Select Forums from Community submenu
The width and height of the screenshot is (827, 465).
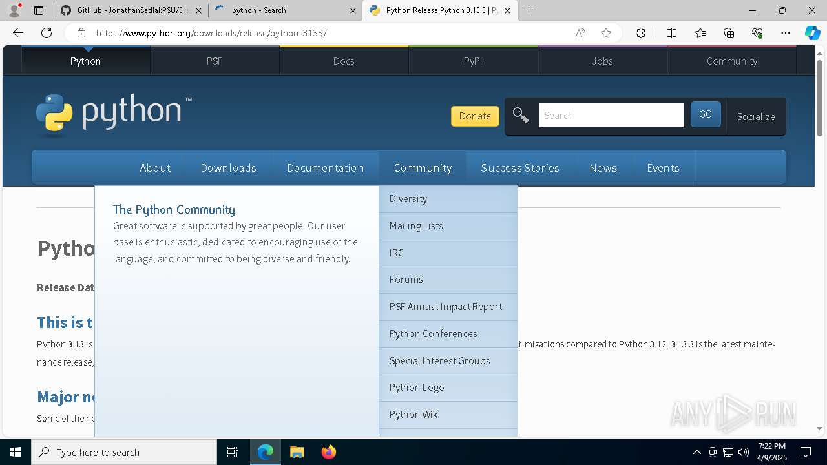click(x=448, y=280)
